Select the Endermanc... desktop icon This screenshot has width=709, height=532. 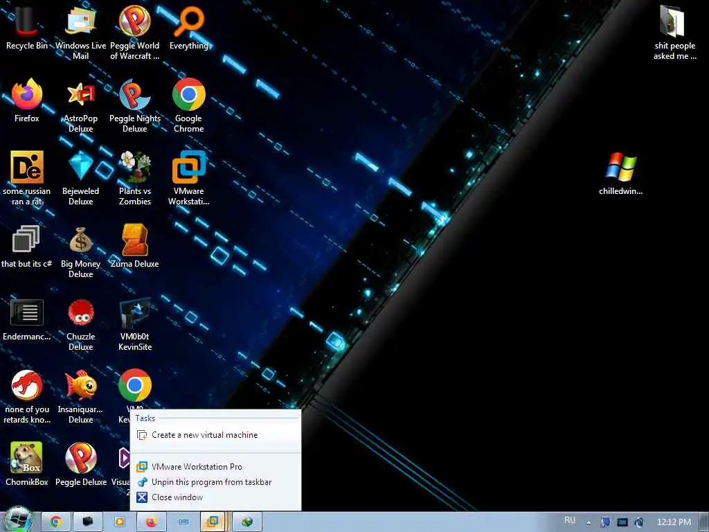(27, 319)
